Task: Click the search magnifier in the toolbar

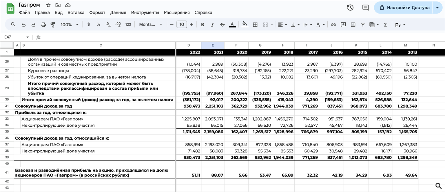Action: (x=13, y=25)
